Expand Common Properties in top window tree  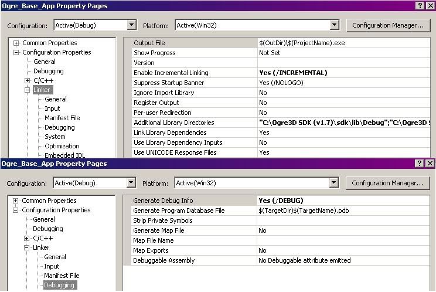pos(16,43)
